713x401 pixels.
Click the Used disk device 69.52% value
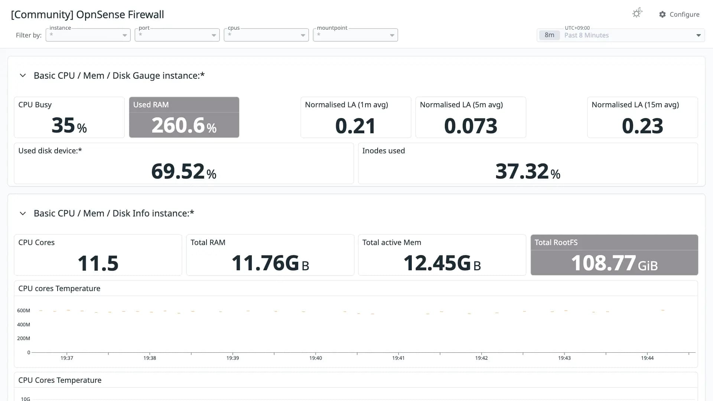tap(183, 171)
